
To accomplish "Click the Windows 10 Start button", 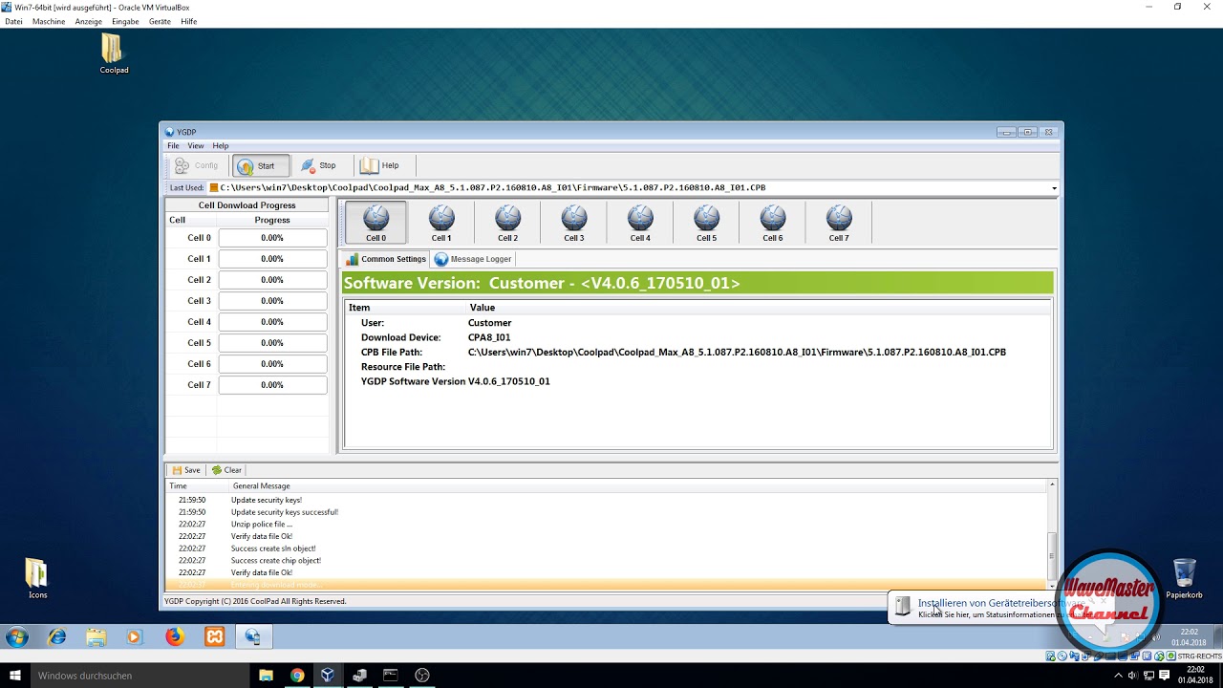I will point(14,676).
